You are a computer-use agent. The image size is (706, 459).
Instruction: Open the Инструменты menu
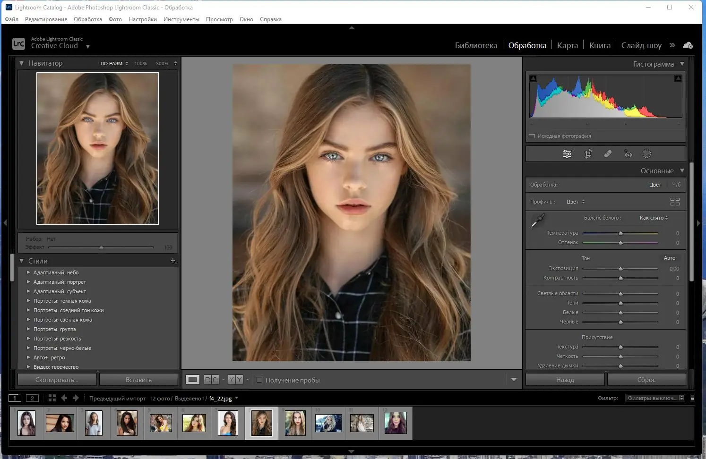coord(181,19)
